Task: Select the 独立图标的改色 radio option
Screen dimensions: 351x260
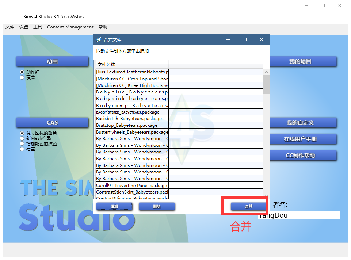Action: click(x=22, y=133)
